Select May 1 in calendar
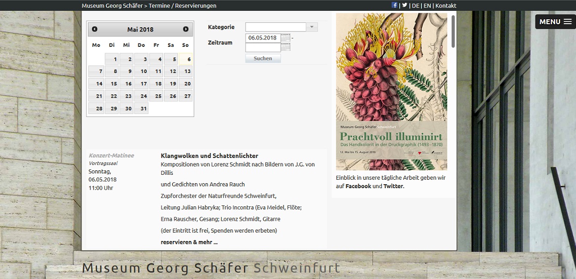The width and height of the screenshot is (576, 279). click(112, 59)
